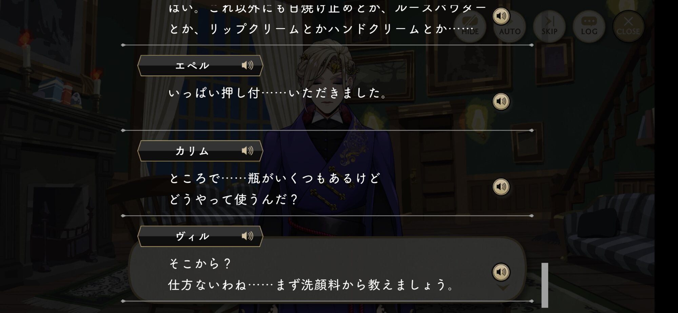Close the backlog with CLOSE button
This screenshot has width=678, height=313.
click(x=628, y=26)
